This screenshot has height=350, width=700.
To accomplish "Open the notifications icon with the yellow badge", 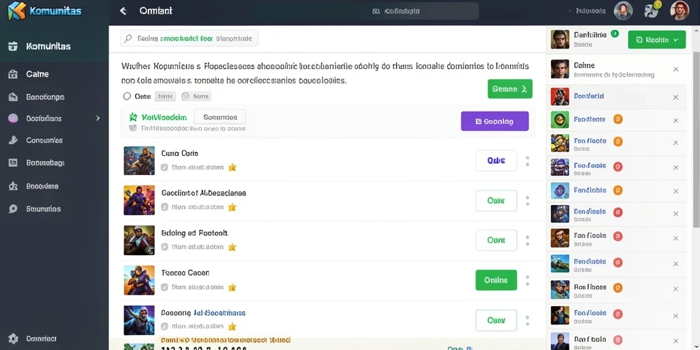I will (651, 10).
